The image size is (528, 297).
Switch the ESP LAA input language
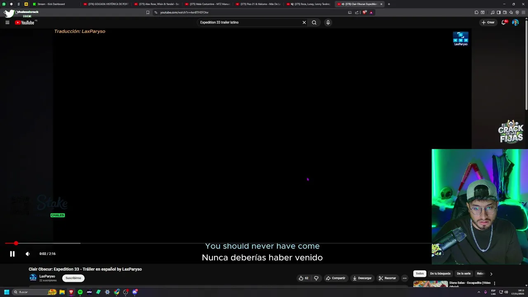[493, 292]
